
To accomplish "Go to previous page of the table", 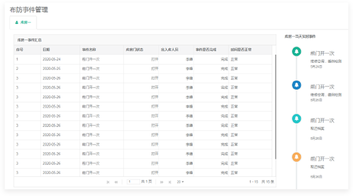I will coord(116,182).
